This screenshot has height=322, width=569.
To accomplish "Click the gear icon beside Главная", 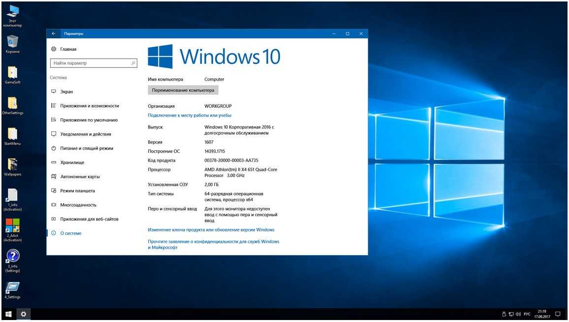I will pyautogui.click(x=54, y=49).
